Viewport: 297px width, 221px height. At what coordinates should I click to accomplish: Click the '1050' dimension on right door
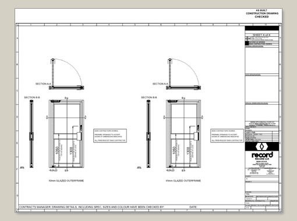point(174,151)
